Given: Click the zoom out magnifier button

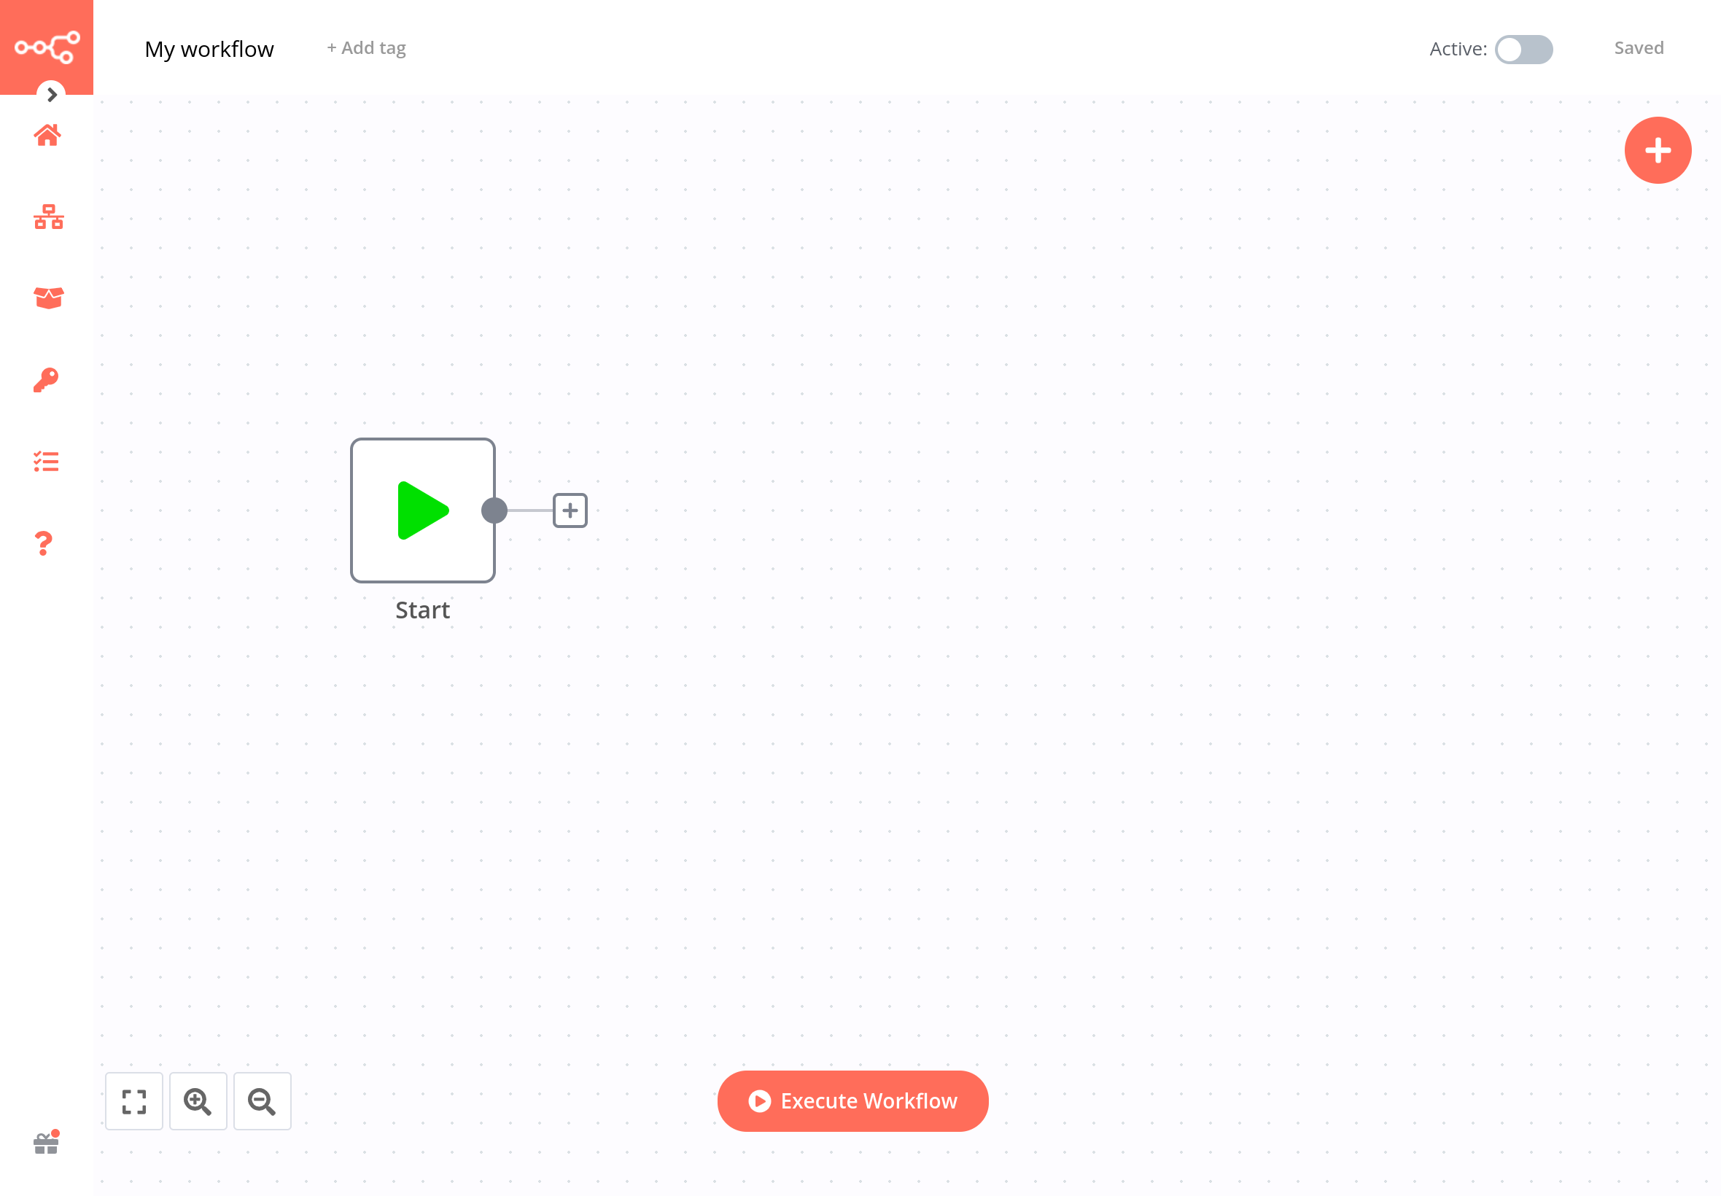Looking at the screenshot, I should (x=260, y=1102).
